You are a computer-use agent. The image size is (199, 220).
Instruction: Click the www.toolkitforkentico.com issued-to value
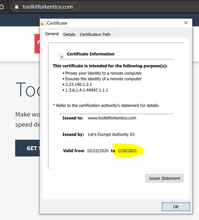point(112,118)
